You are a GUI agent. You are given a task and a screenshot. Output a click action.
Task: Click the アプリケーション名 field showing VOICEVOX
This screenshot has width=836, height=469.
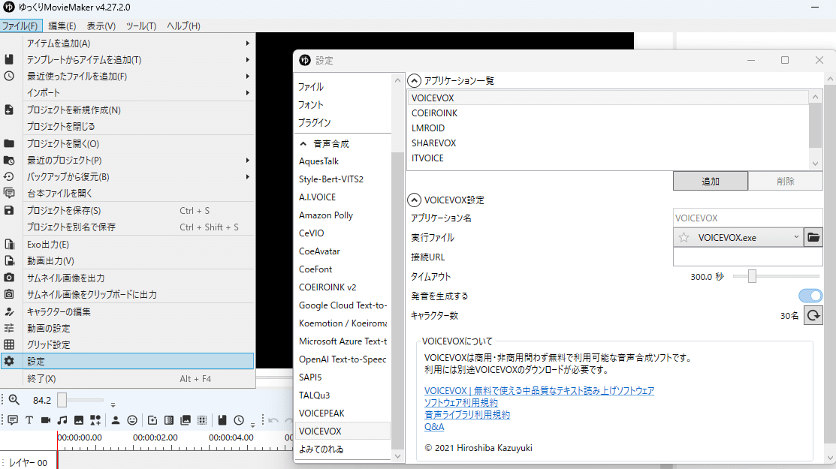point(747,218)
